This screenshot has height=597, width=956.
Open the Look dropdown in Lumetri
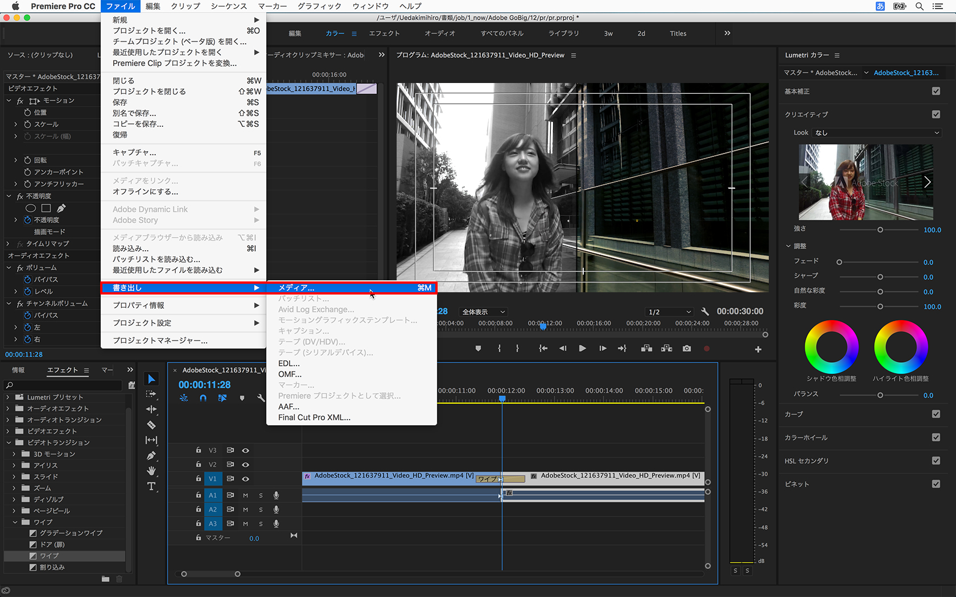(x=876, y=132)
